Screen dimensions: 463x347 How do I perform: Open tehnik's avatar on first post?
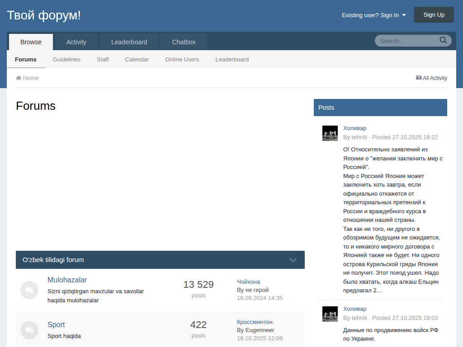pos(330,133)
